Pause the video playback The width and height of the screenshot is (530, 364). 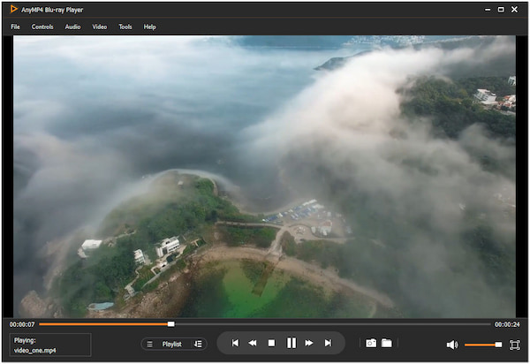point(291,343)
